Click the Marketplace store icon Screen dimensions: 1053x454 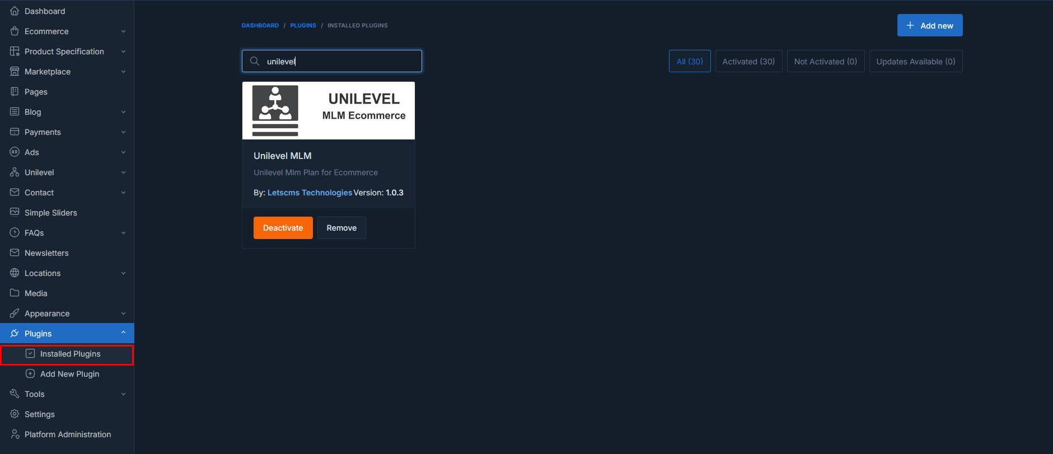[15, 72]
